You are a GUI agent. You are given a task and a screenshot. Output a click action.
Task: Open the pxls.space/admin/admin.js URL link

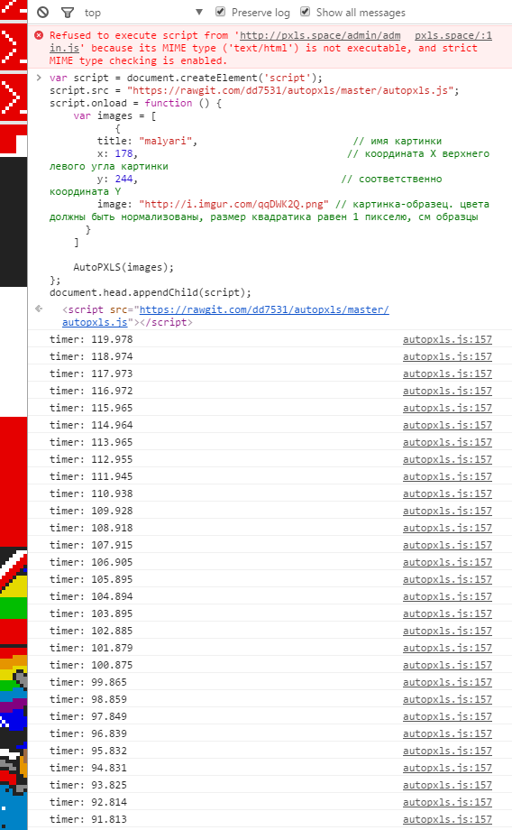click(320, 35)
